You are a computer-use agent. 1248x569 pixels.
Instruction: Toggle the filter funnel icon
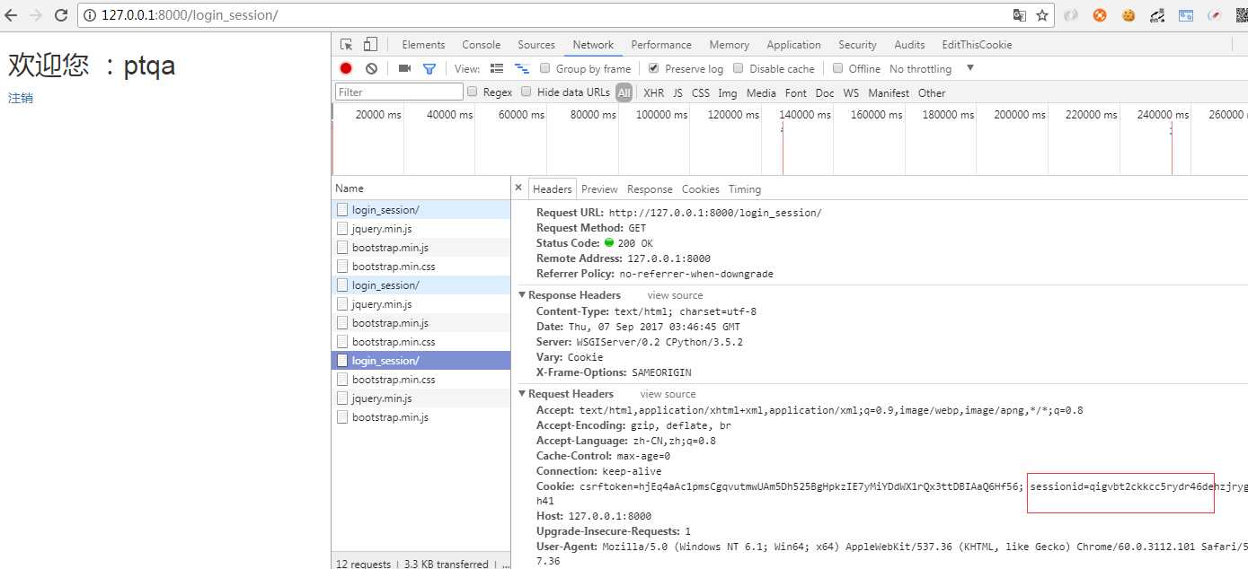pyautogui.click(x=429, y=69)
